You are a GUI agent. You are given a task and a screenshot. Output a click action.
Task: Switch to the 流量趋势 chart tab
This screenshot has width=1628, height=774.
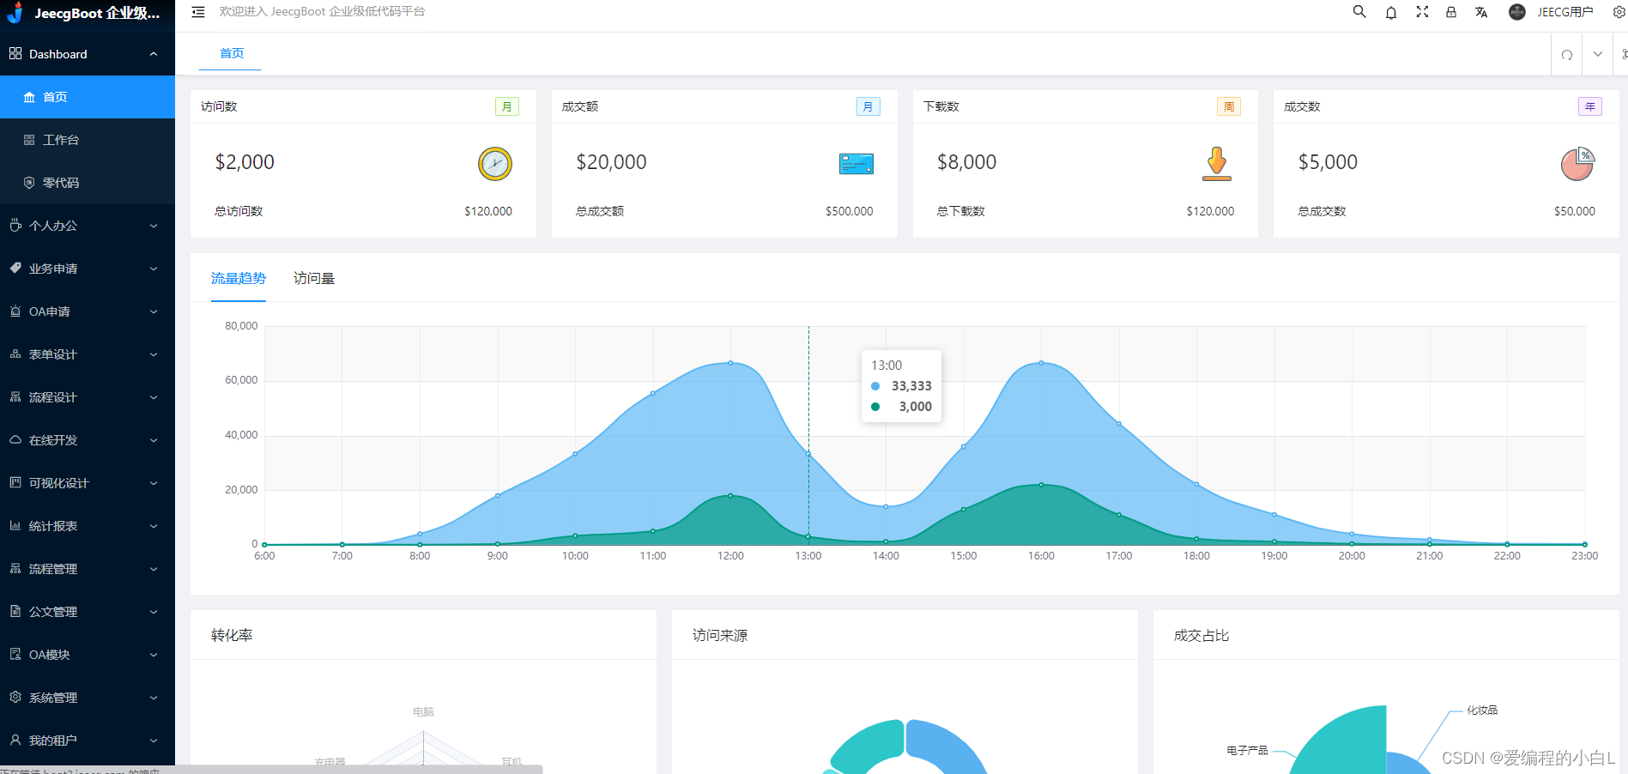pos(239,279)
